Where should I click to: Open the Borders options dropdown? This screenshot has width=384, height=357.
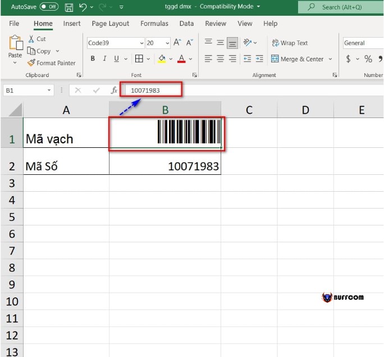(x=148, y=59)
